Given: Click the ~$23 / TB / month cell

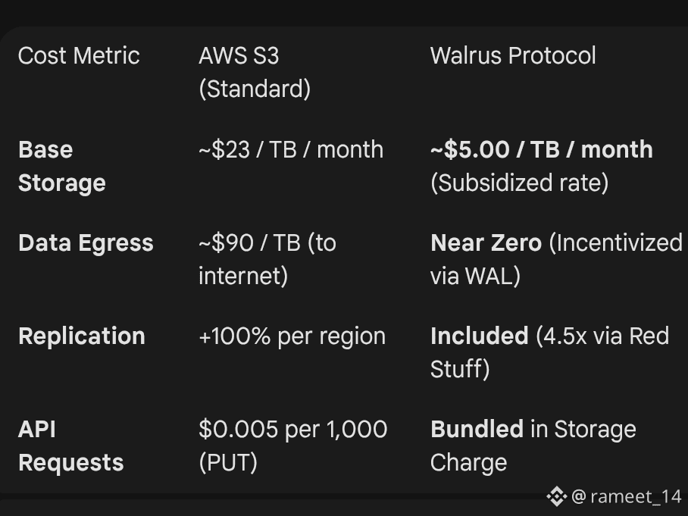Looking at the screenshot, I should pos(291,150).
